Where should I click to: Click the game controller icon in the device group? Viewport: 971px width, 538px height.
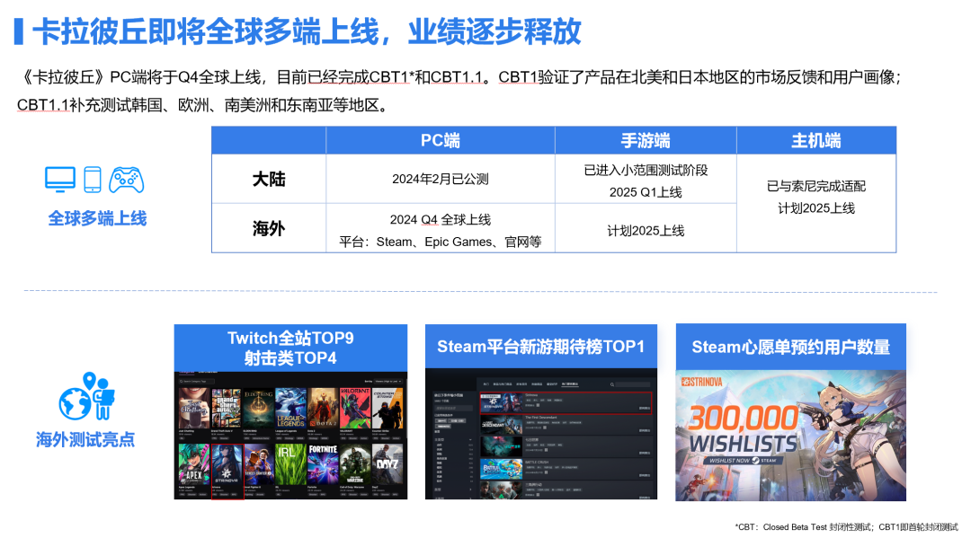coord(126,180)
